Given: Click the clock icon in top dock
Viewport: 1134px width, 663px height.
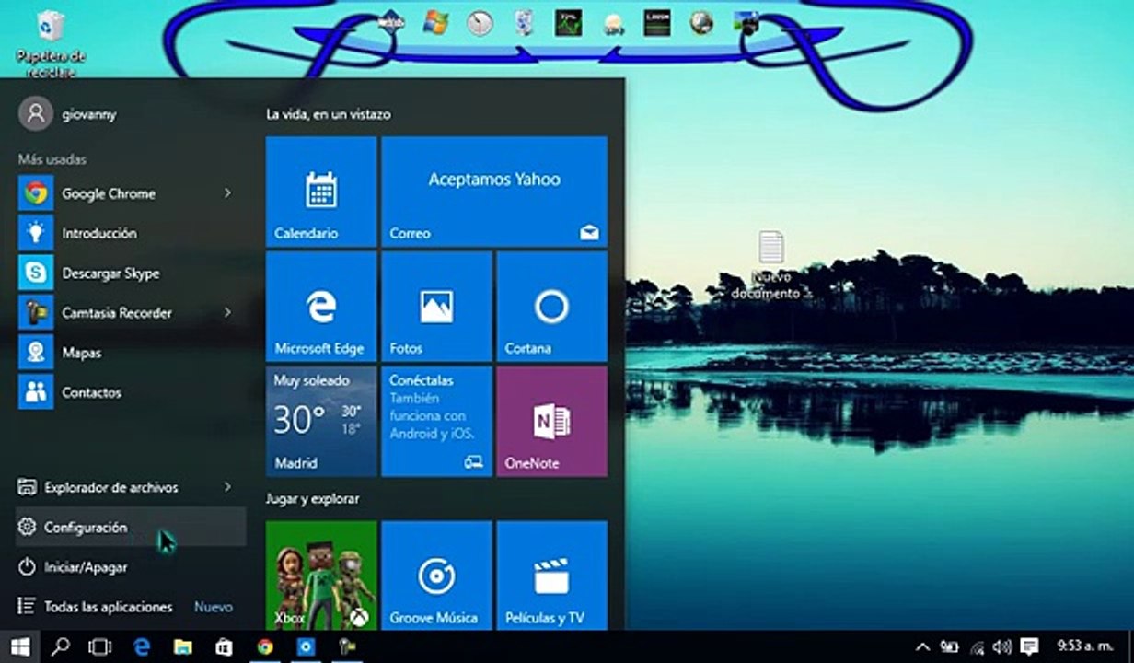Looking at the screenshot, I should (x=480, y=23).
